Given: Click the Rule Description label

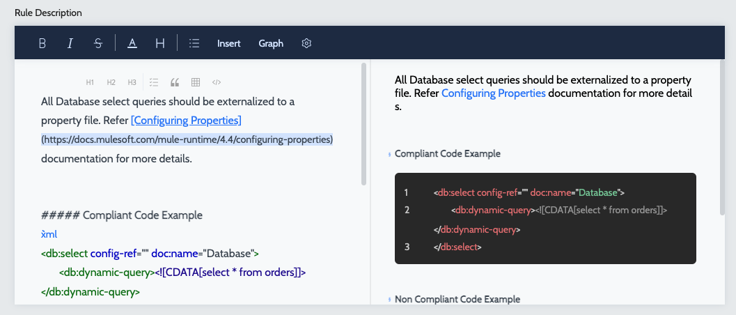Looking at the screenshot, I should click(48, 13).
